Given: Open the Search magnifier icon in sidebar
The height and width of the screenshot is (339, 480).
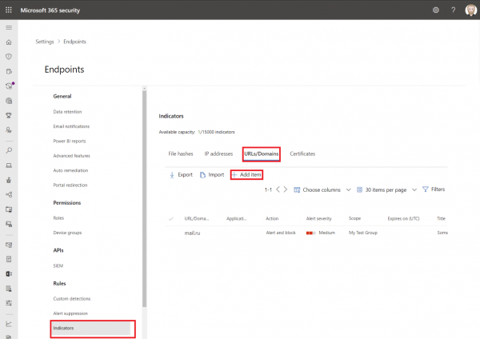Looking at the screenshot, I should point(9,150).
